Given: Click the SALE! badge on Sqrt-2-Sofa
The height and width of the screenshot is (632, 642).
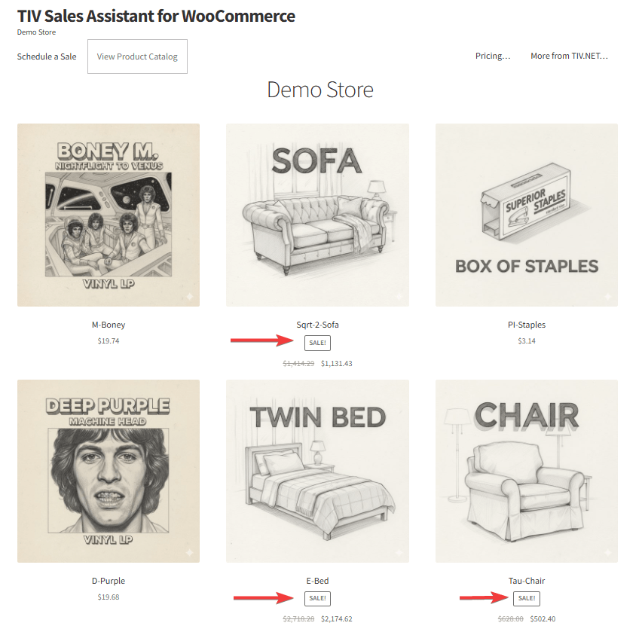Looking at the screenshot, I should [317, 343].
